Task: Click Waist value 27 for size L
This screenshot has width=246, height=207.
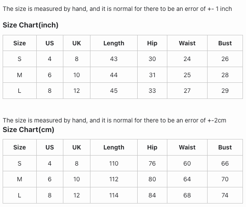Action: pyautogui.click(x=187, y=91)
